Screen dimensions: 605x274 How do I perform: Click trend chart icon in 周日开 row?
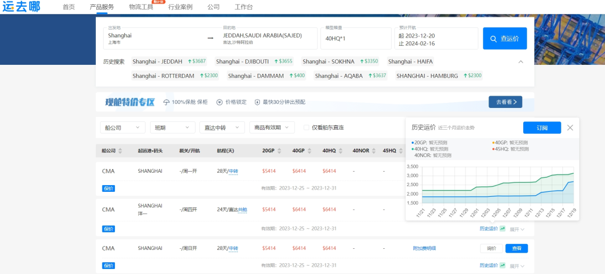pos(502,266)
